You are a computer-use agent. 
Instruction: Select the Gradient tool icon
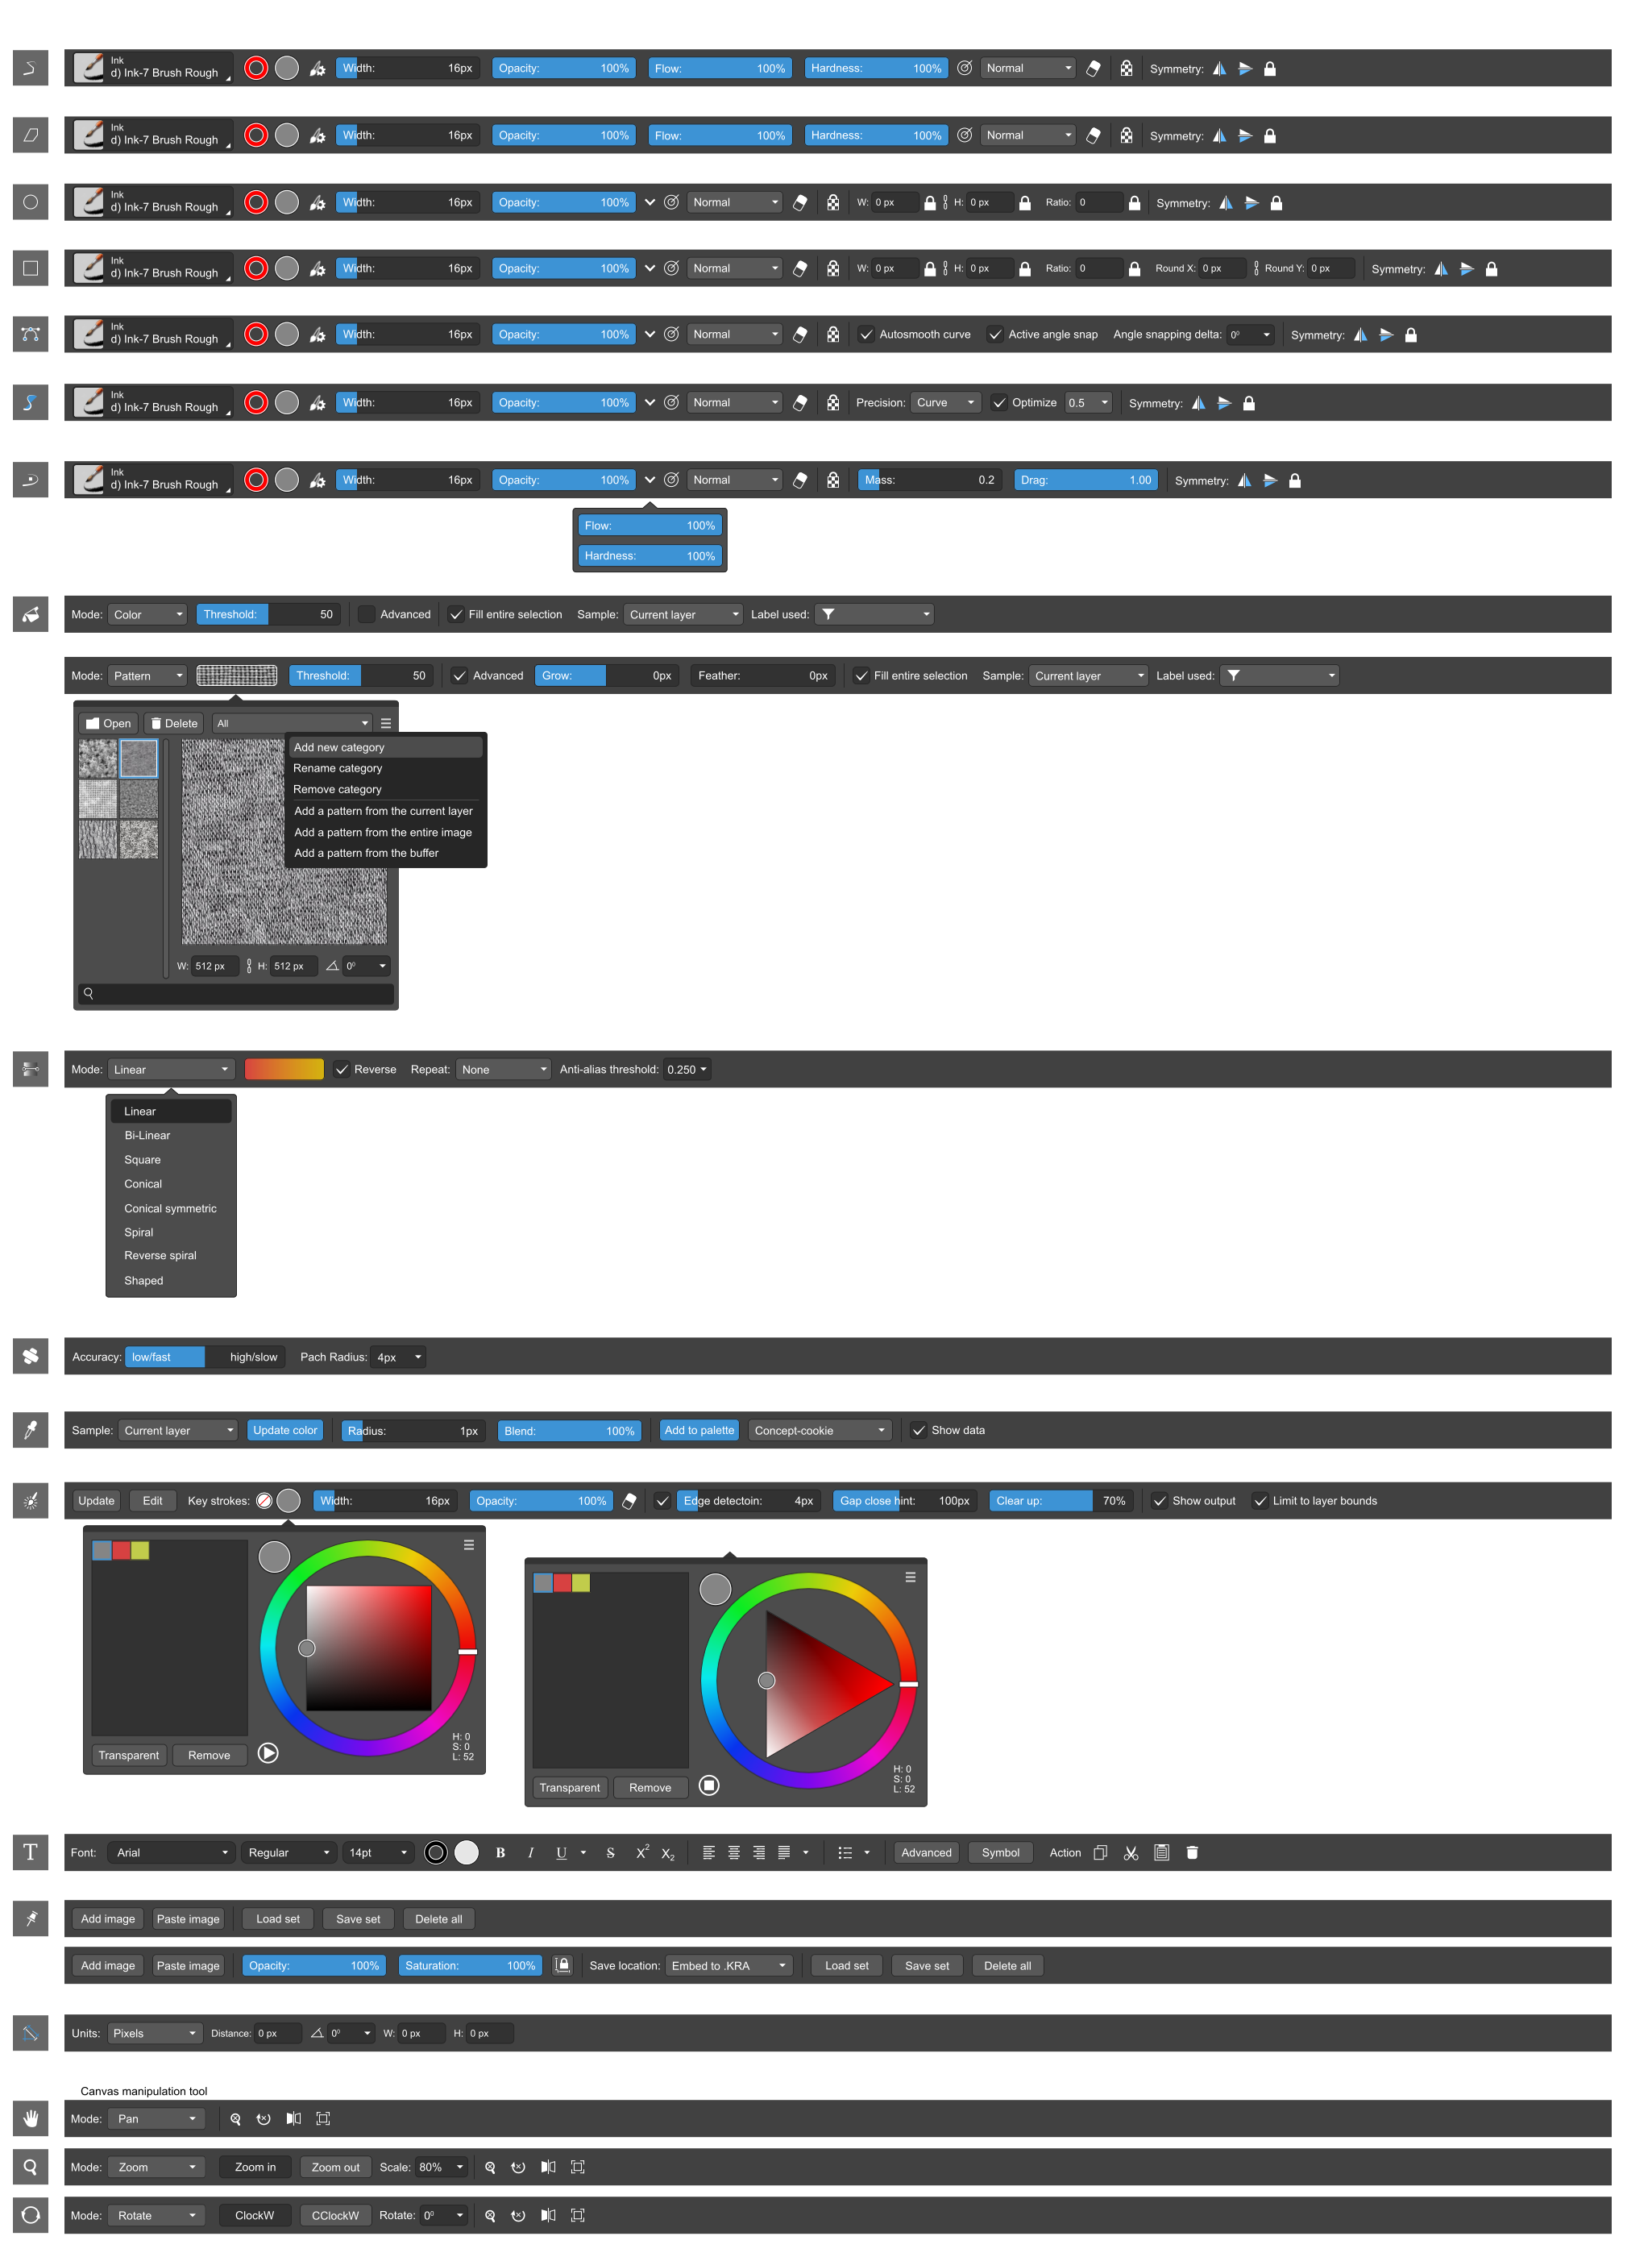[30, 1069]
